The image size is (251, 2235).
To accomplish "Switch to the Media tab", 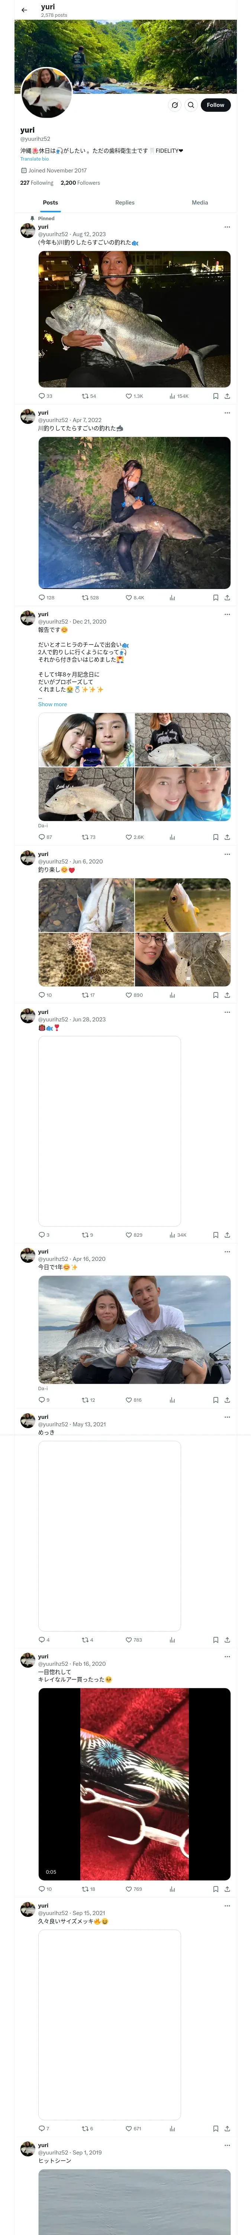I will click(x=200, y=202).
